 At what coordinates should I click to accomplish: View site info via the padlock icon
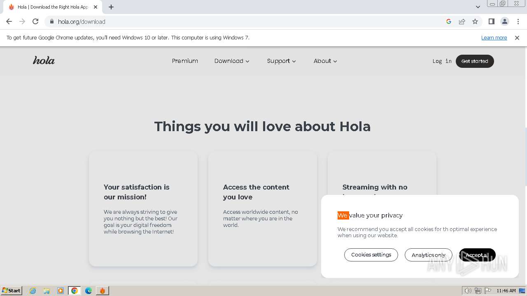[52, 21]
